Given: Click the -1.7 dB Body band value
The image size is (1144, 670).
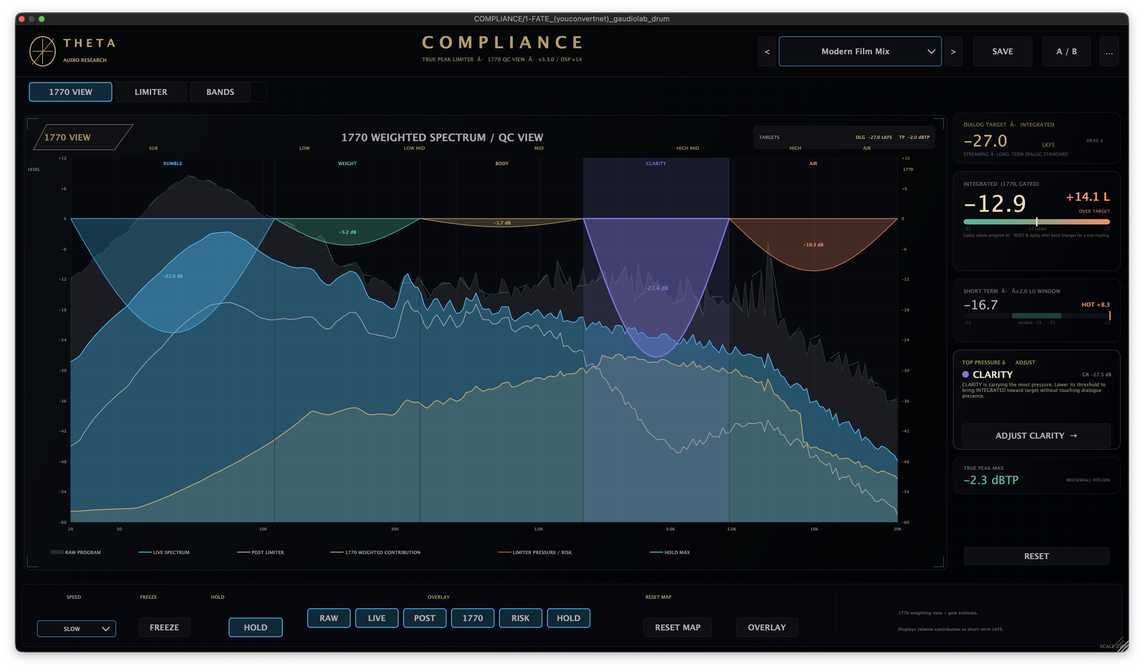Looking at the screenshot, I should point(502,222).
